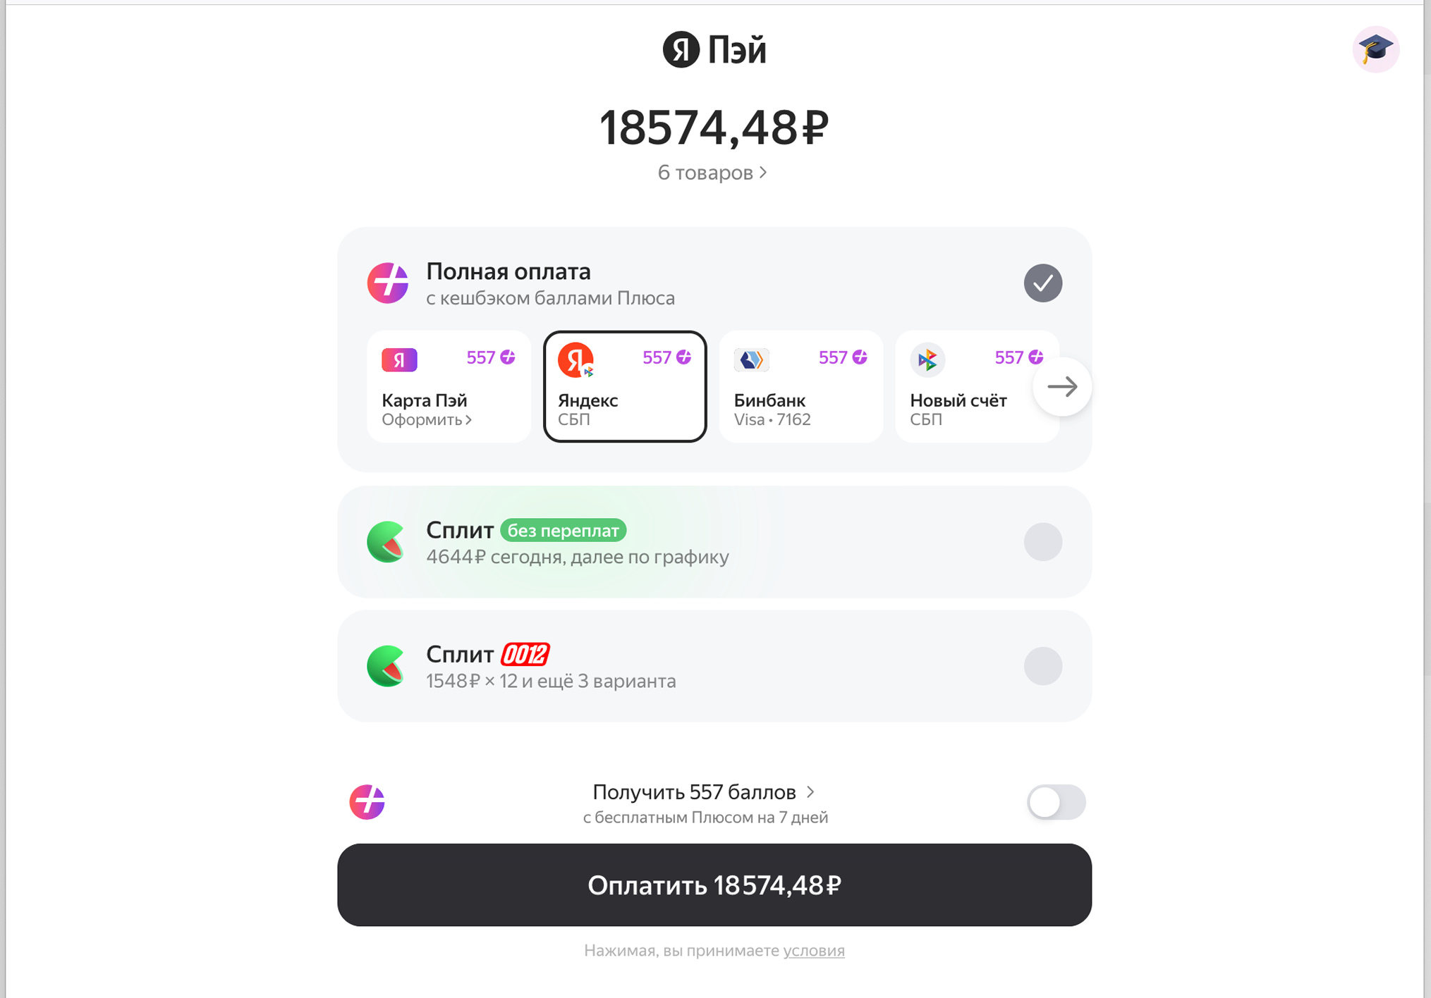Click the Новый счёт СБП icon
1431x998 pixels.
point(927,359)
